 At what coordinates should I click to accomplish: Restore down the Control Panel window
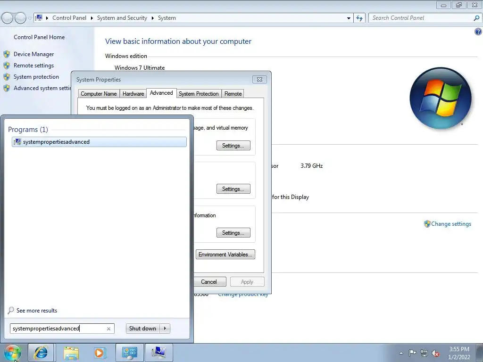[458, 5]
